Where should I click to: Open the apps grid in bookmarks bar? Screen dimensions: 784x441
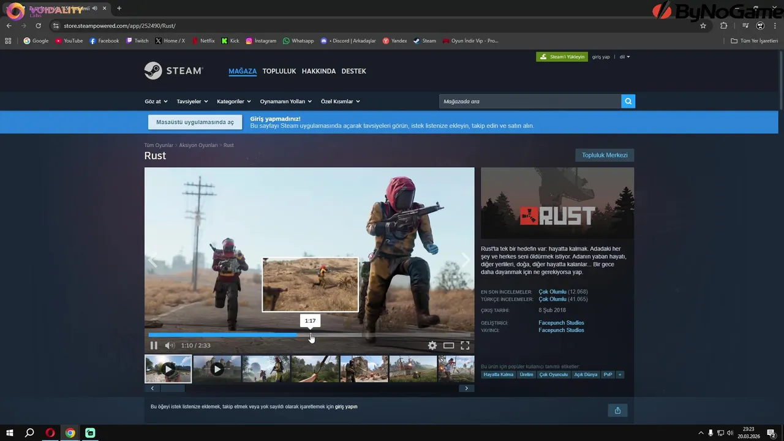click(8, 41)
